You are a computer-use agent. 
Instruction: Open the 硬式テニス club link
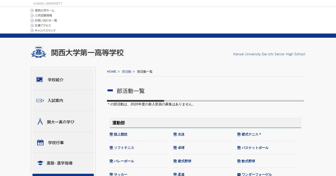point(251,134)
